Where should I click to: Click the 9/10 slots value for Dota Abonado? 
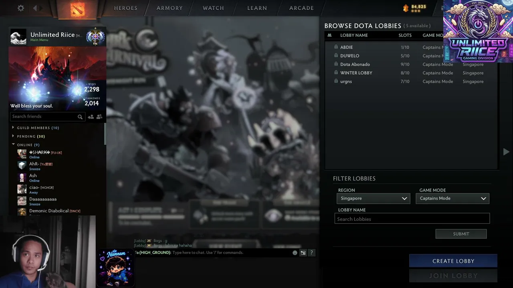405,64
